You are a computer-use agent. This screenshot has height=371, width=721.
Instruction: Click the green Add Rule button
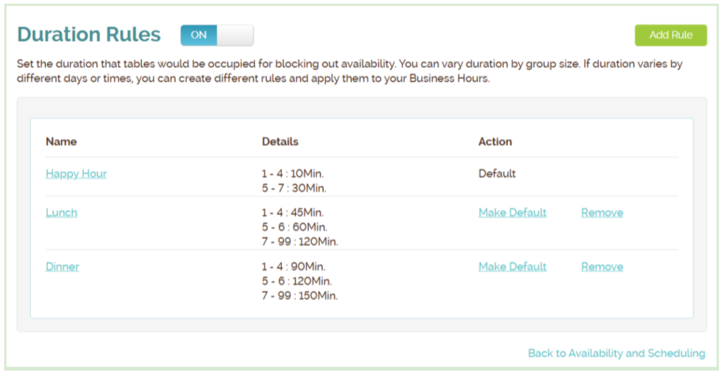click(x=671, y=35)
